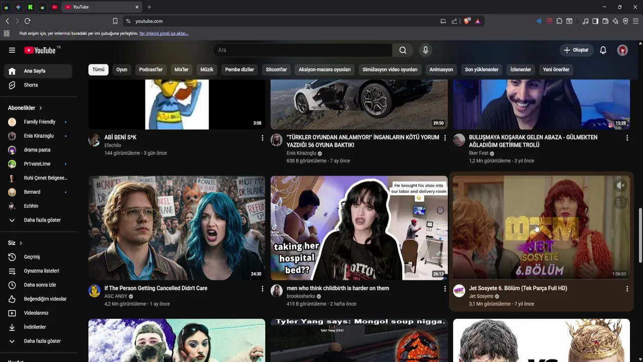
Task: Show more subscriptions with Daha fazla göster
Action: tap(38, 220)
